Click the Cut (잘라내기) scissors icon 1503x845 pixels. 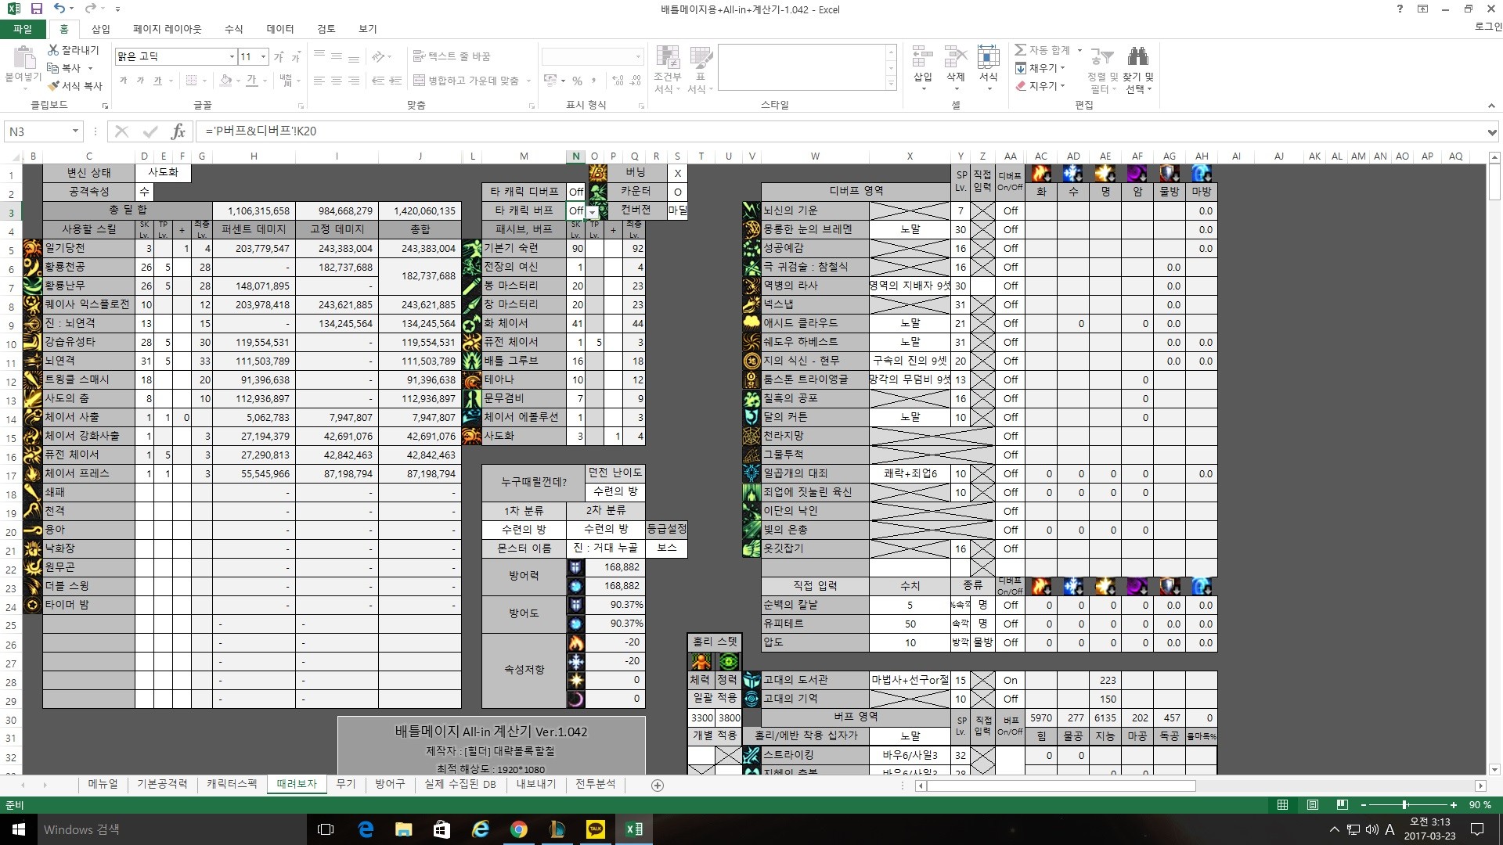[x=53, y=50]
